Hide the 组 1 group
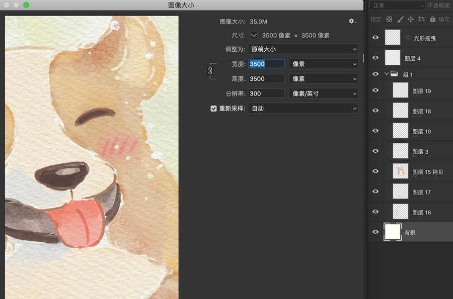 pyautogui.click(x=375, y=74)
